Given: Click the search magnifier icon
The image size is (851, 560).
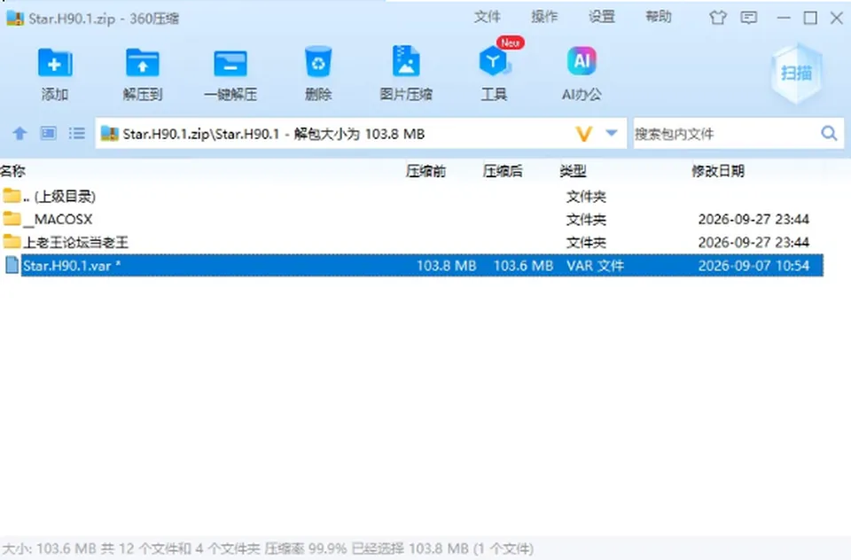Looking at the screenshot, I should pos(829,133).
